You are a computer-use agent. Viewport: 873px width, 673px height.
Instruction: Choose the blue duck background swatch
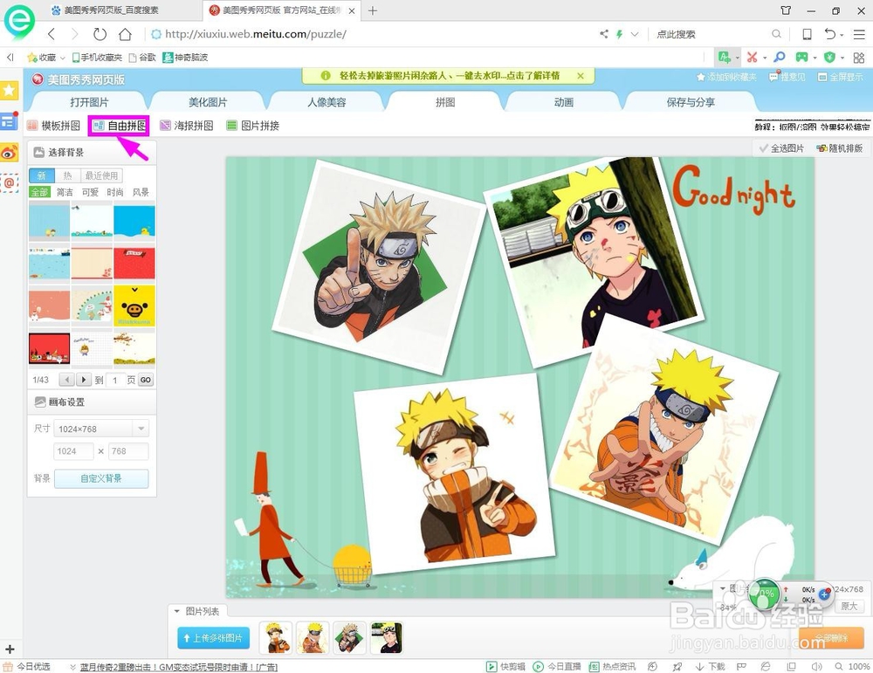[134, 221]
